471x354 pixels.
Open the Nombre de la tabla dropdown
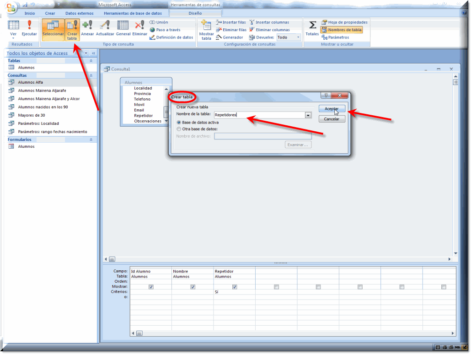(308, 115)
